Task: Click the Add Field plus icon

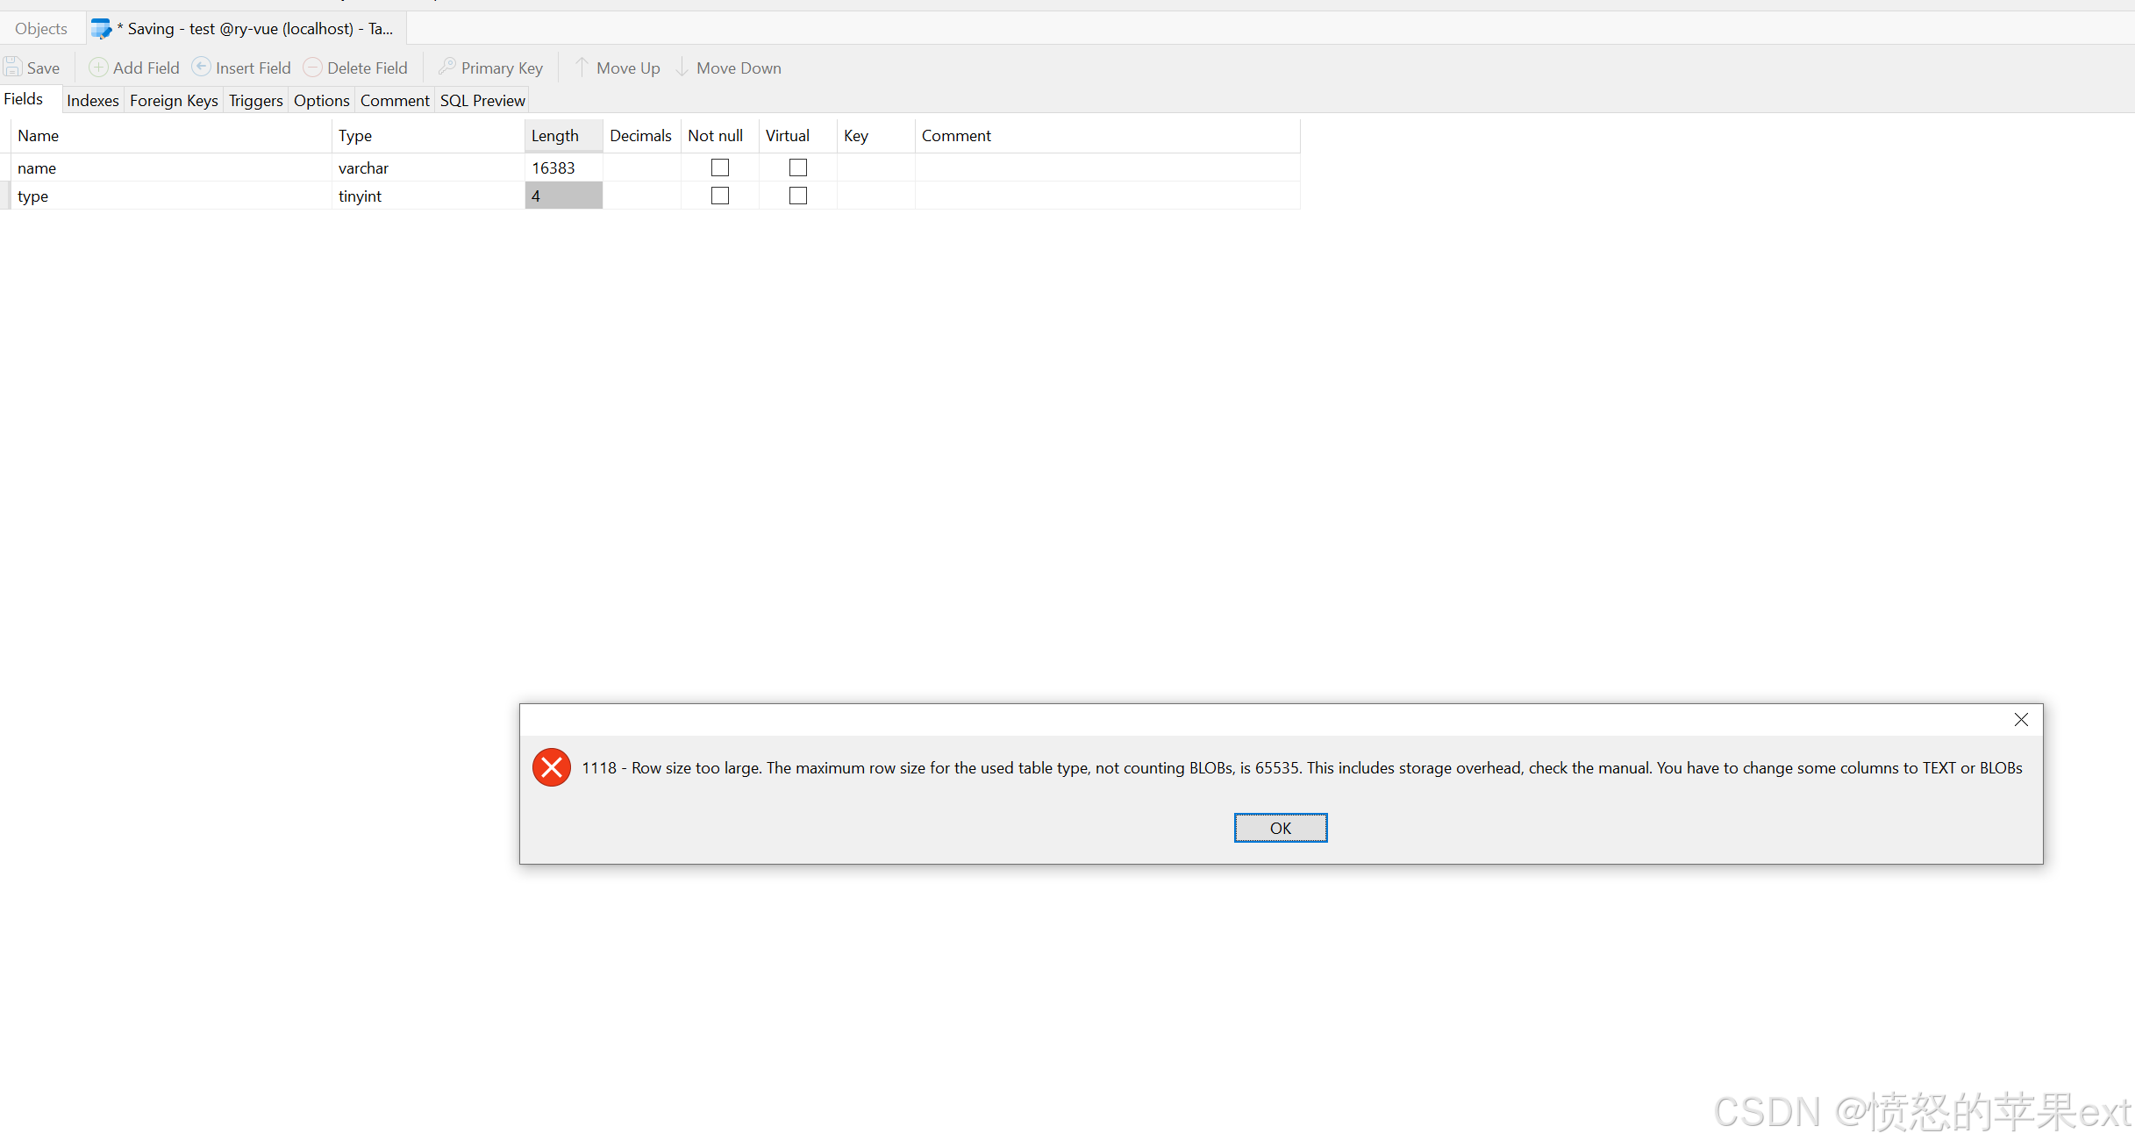Action: click(x=98, y=68)
